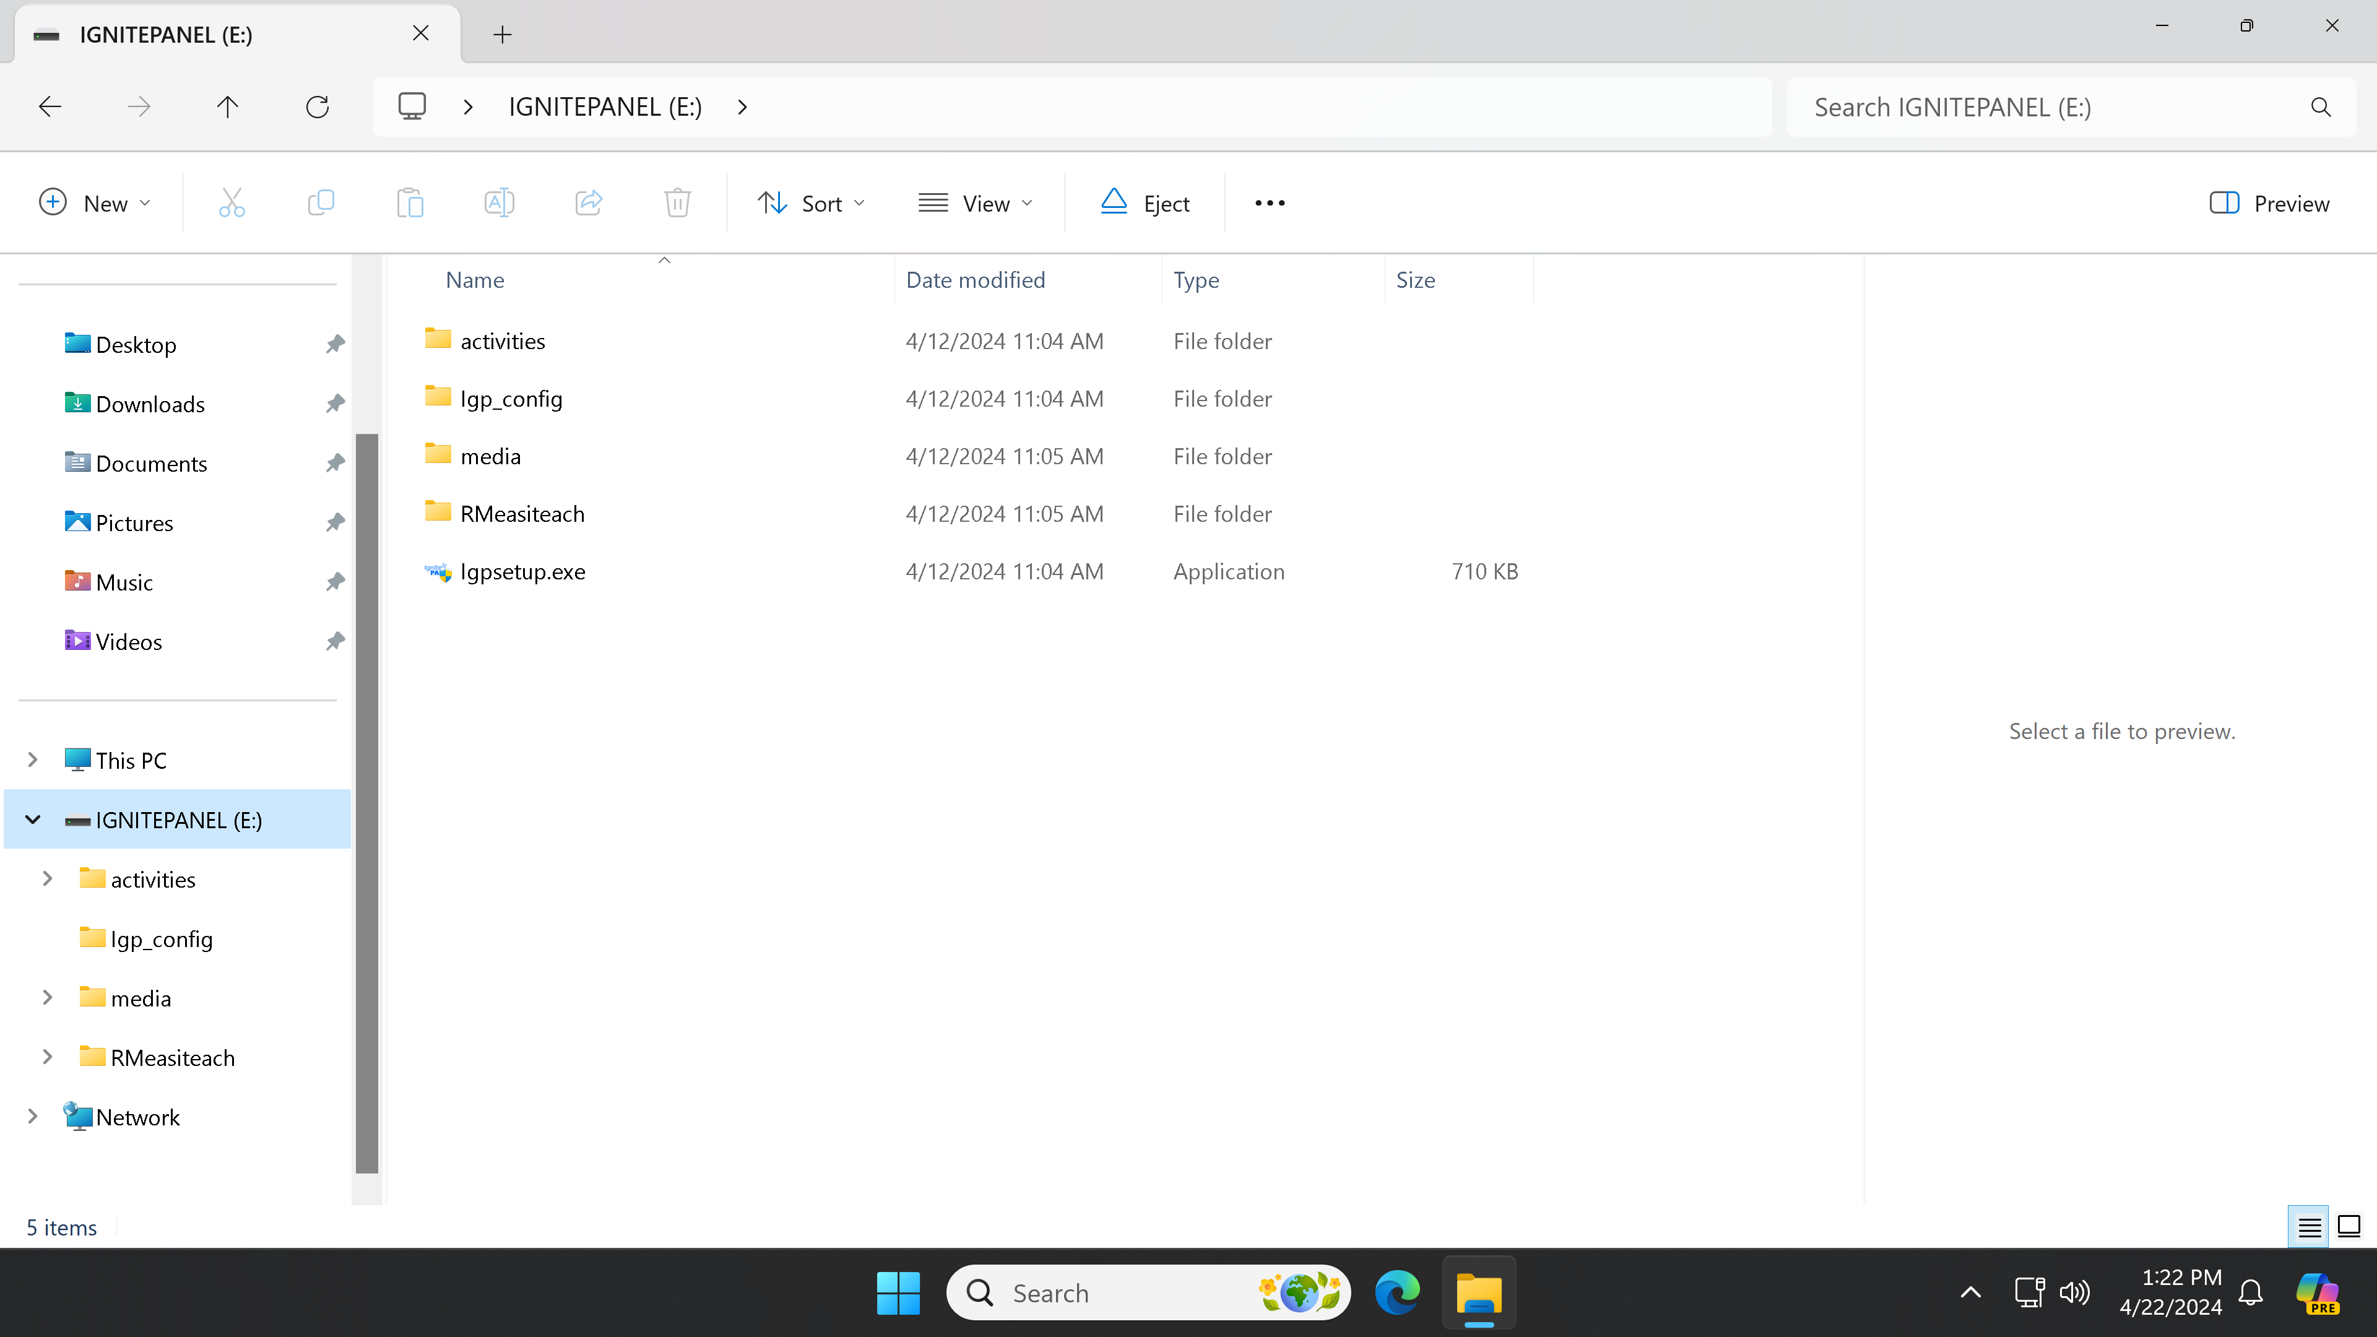The width and height of the screenshot is (2377, 1337).
Task: Show hidden tray icons chevron
Action: 1970,1292
